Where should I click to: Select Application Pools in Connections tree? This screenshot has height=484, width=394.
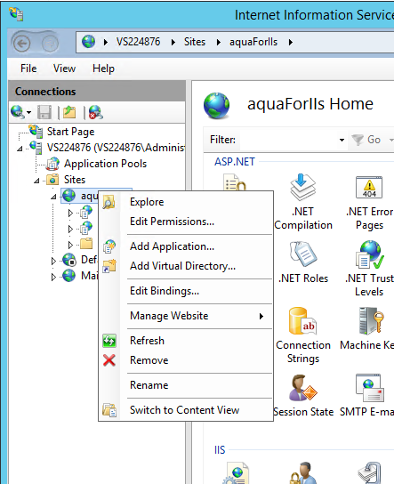[x=105, y=164]
